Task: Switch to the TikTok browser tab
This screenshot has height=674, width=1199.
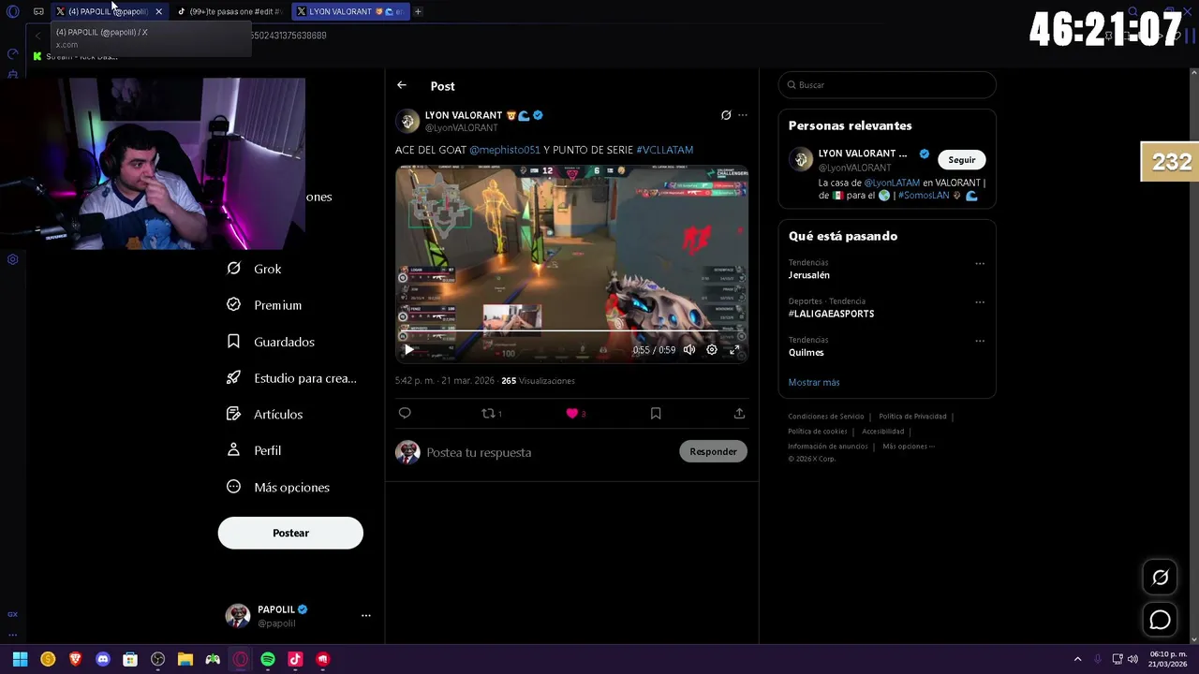Action: pos(230,11)
